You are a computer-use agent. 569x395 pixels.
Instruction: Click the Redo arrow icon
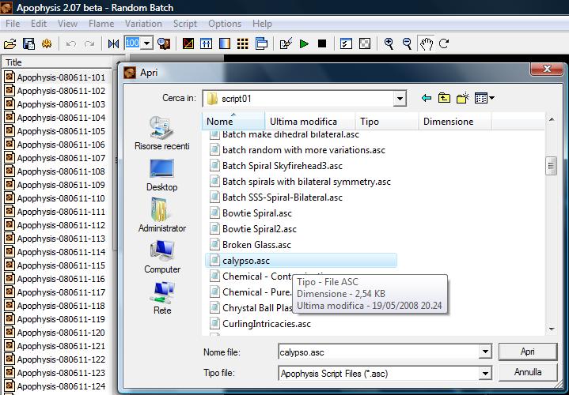89,44
